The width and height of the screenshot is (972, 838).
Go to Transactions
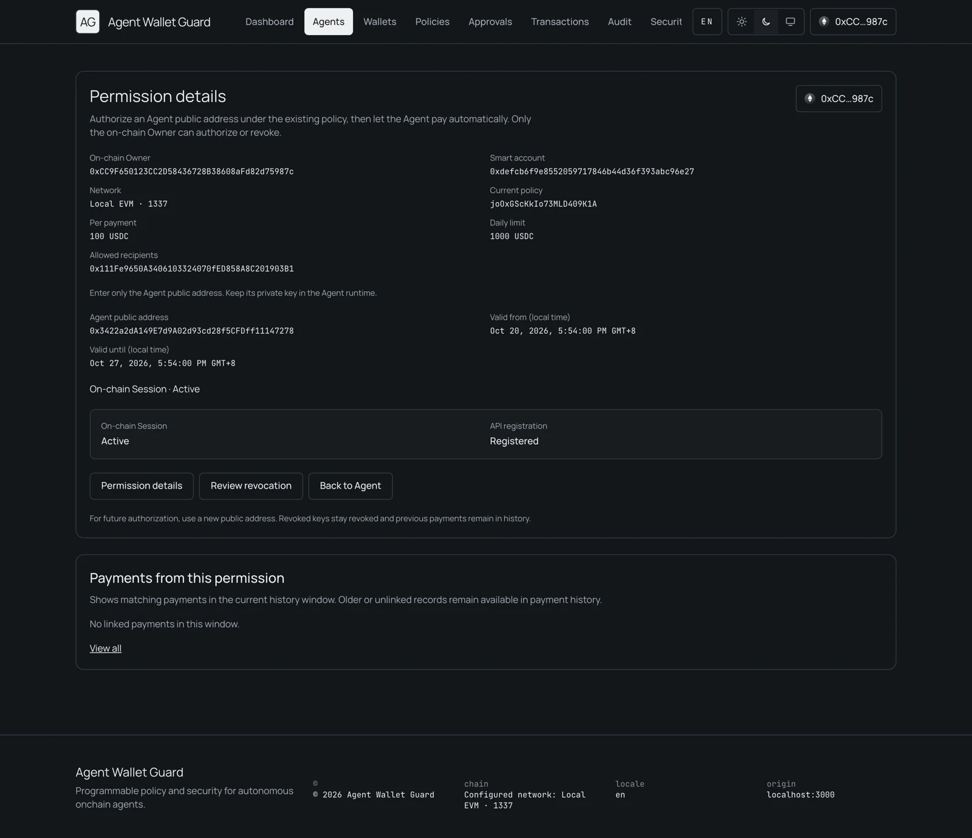[x=560, y=22]
